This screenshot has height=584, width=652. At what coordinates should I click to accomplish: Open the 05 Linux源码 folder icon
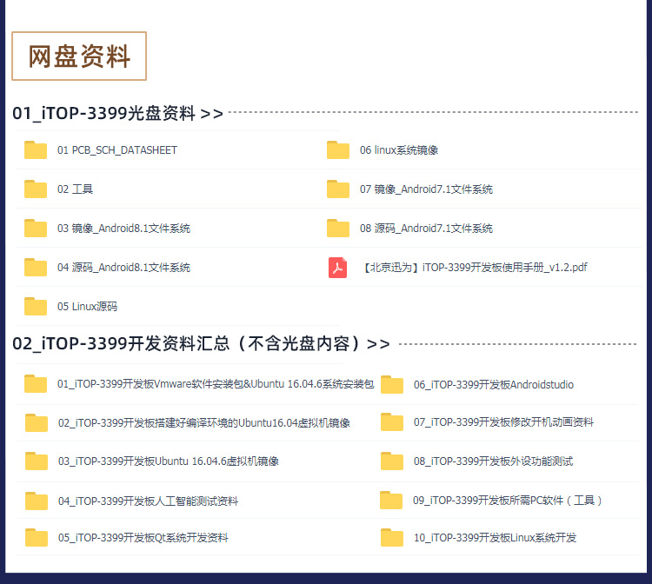pos(36,306)
